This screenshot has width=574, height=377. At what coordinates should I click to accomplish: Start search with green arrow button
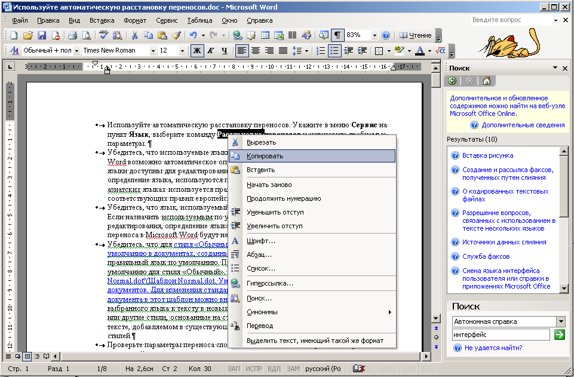click(559, 335)
